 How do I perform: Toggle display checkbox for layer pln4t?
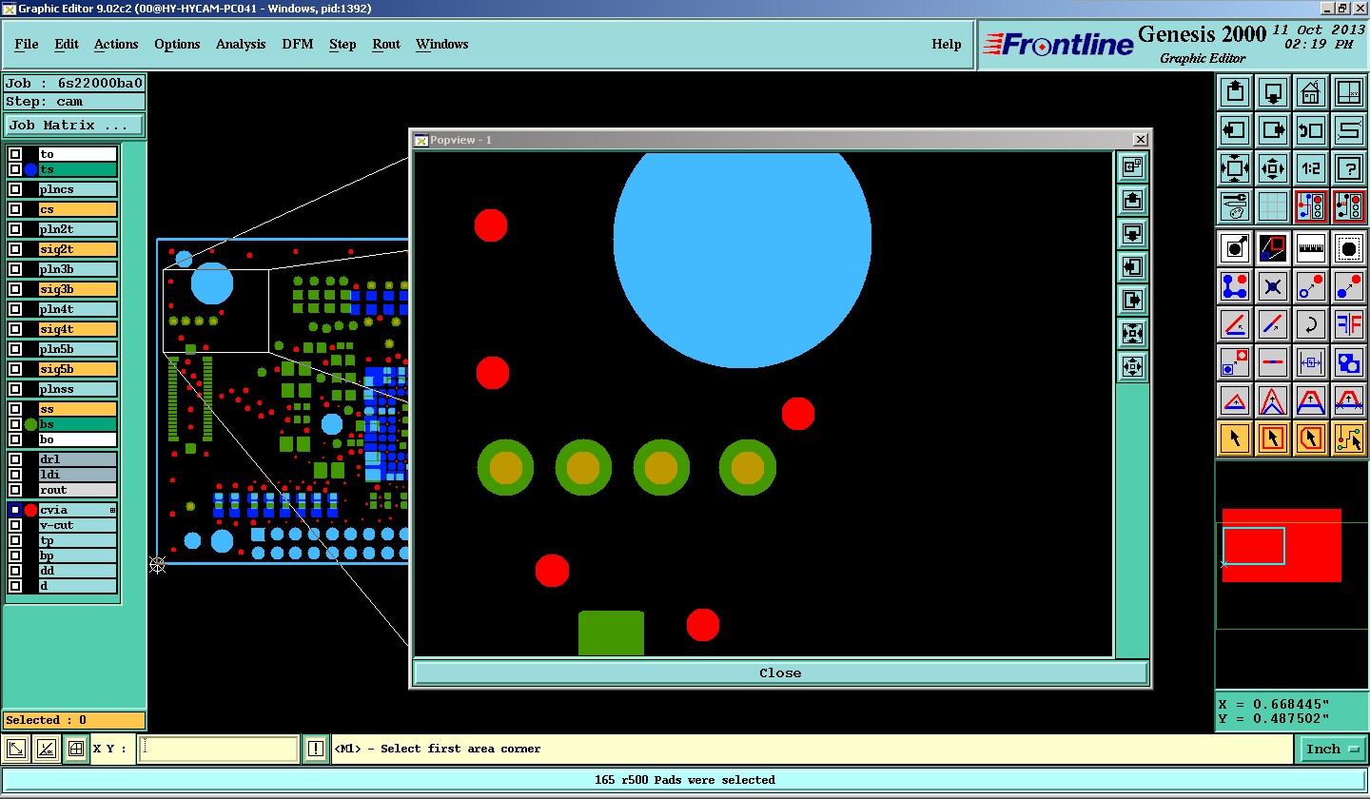pos(15,309)
